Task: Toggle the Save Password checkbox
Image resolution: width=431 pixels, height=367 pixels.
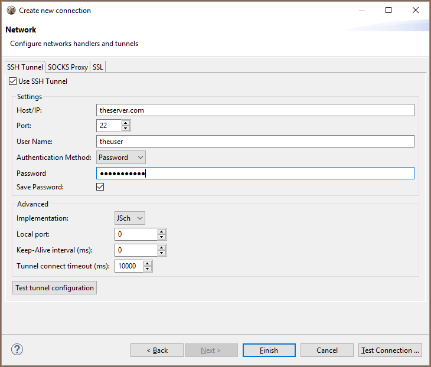Action: (100, 187)
